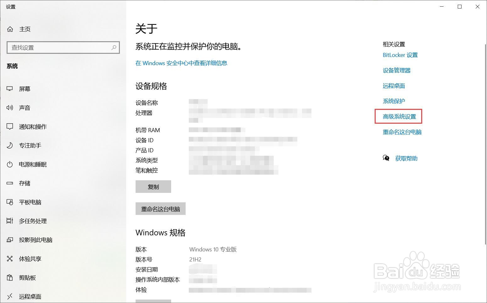Click the 系统类型 label
The height and width of the screenshot is (303, 487).
click(x=147, y=160)
